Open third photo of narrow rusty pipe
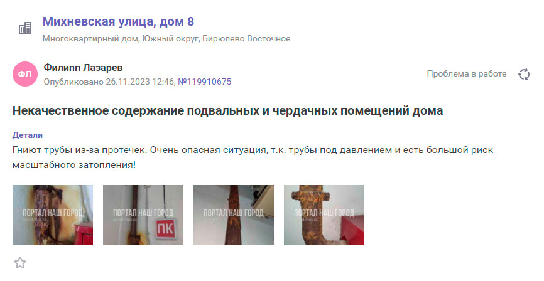Image resolution: width=544 pixels, height=281 pixels. pyautogui.click(x=234, y=215)
